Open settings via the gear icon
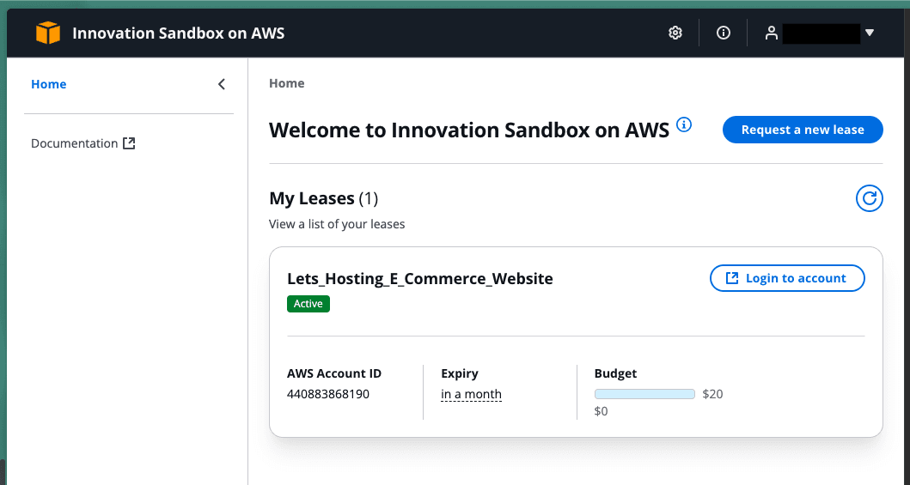Image resolution: width=910 pixels, height=485 pixels. point(675,33)
